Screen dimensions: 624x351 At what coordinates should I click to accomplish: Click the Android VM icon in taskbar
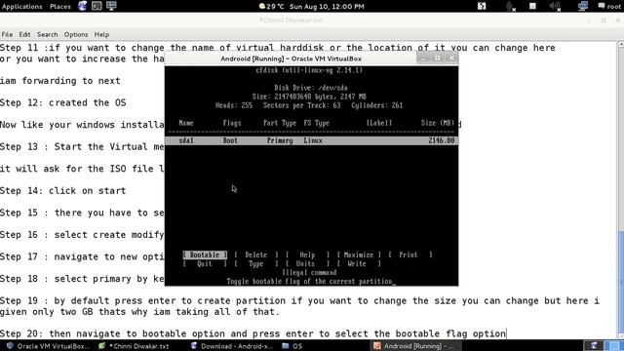377,346
